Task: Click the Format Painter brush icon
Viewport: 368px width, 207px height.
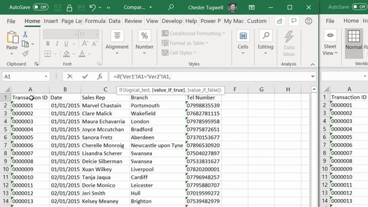Action: [x=25, y=53]
